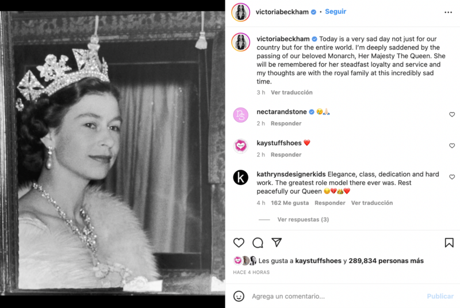Open the three-dot more options menu

click(448, 12)
